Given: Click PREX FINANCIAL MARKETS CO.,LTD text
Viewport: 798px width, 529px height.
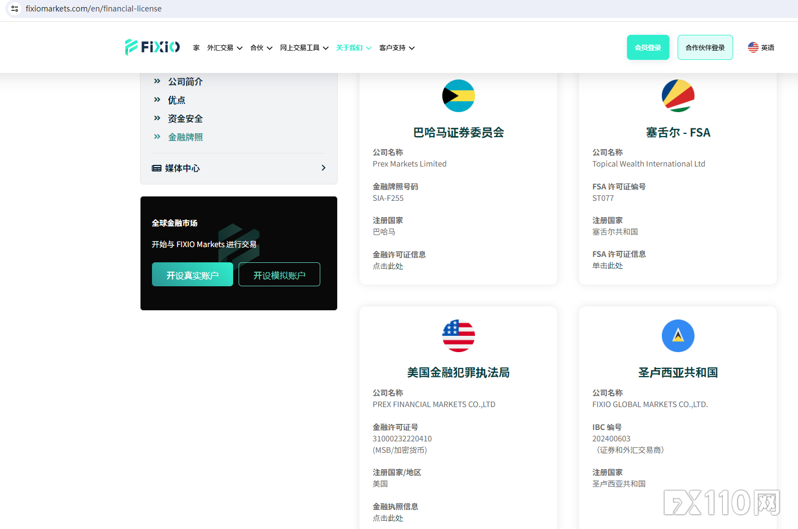Looking at the screenshot, I should click(434, 404).
